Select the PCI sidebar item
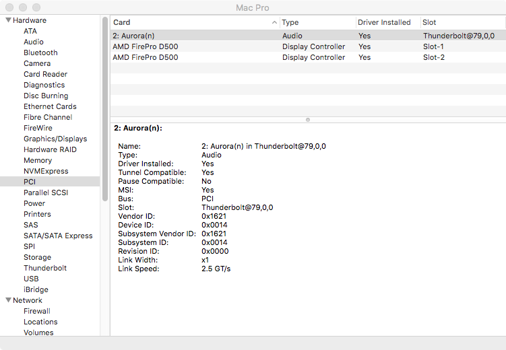Viewport: 506px width, 350px height. 50,182
